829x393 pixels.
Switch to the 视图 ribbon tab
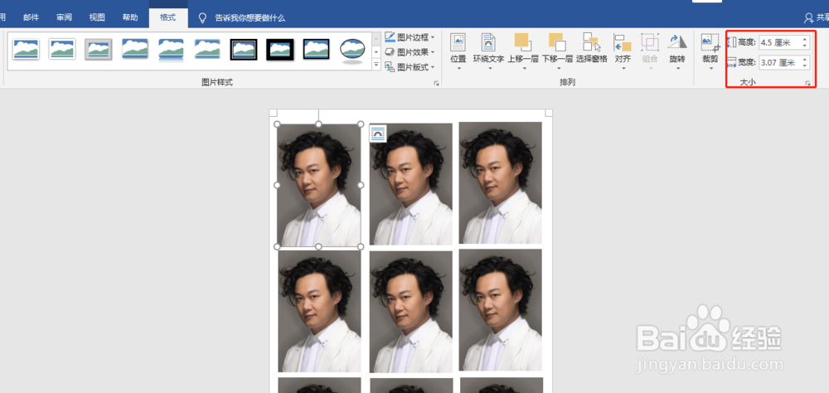click(x=97, y=17)
